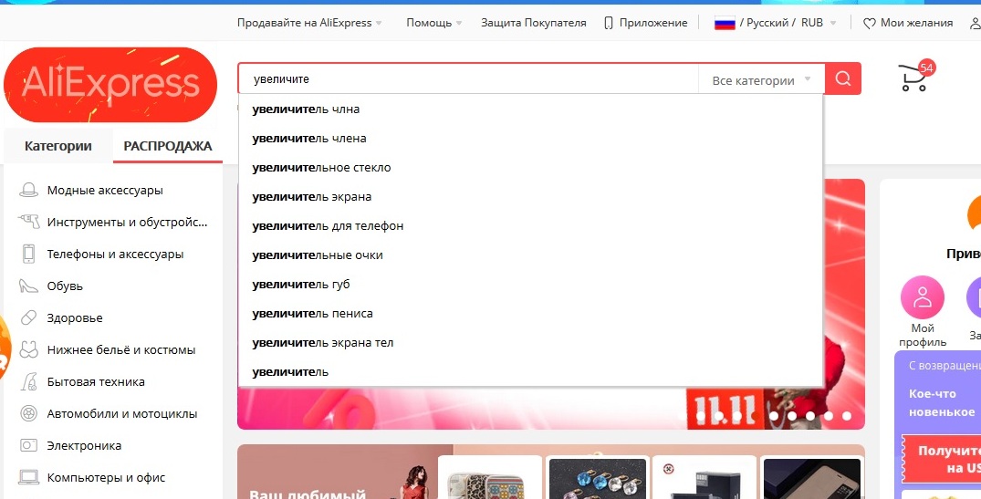
Task: Click the hat icon beside Модные аксессуары
Action: tap(28, 190)
